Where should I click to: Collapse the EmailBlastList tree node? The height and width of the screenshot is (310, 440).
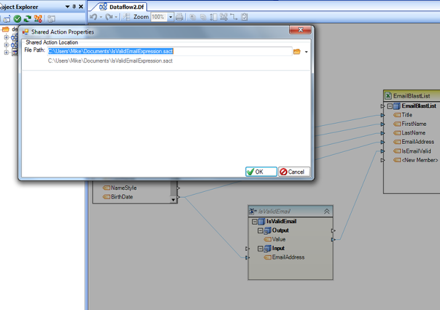point(390,106)
